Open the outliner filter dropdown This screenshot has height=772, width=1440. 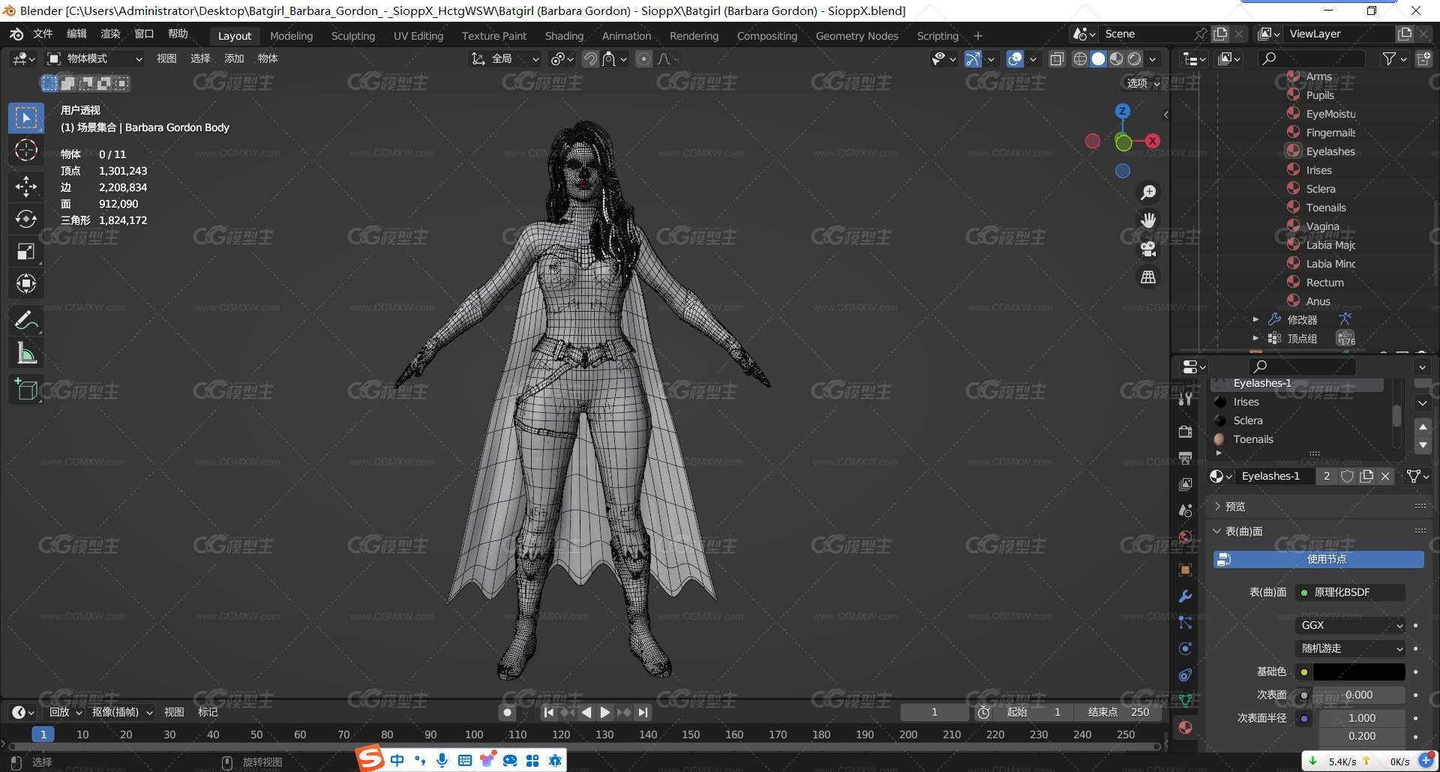(1393, 58)
